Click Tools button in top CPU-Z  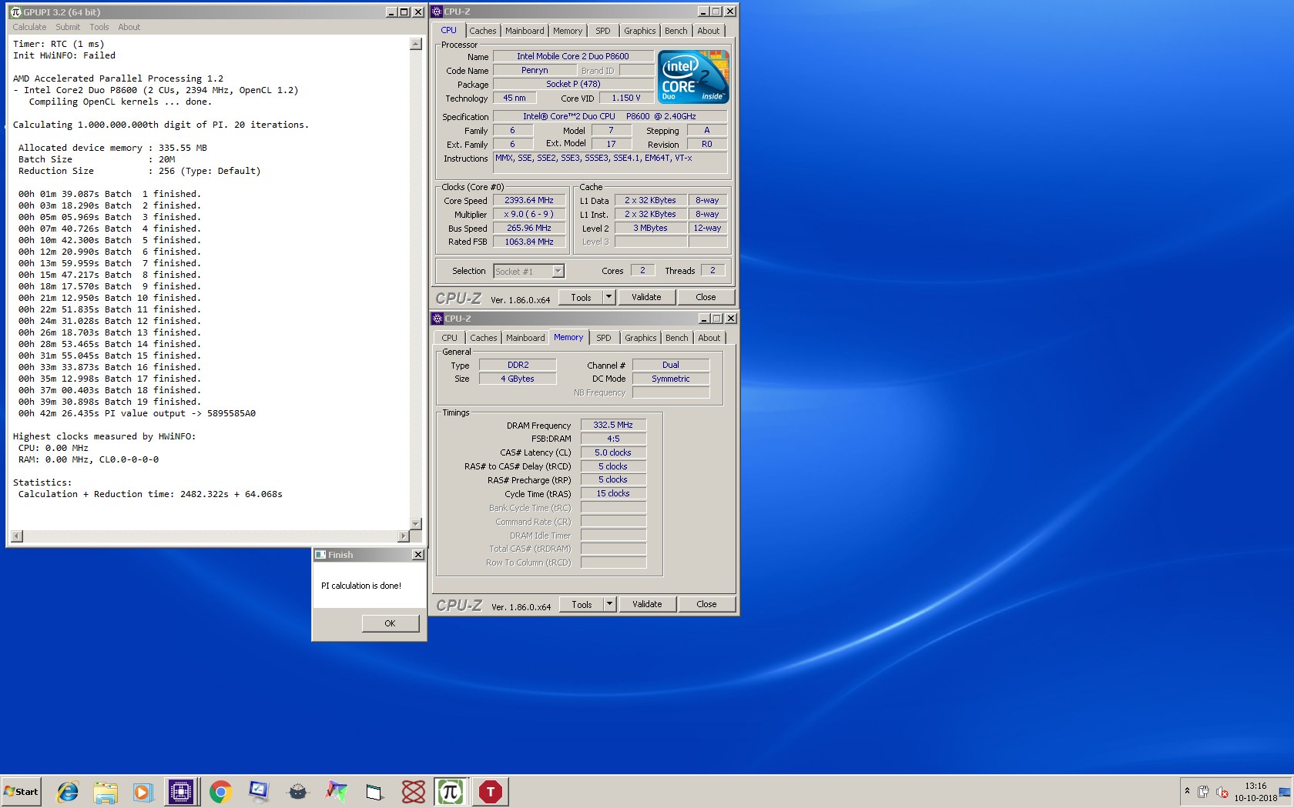581,297
